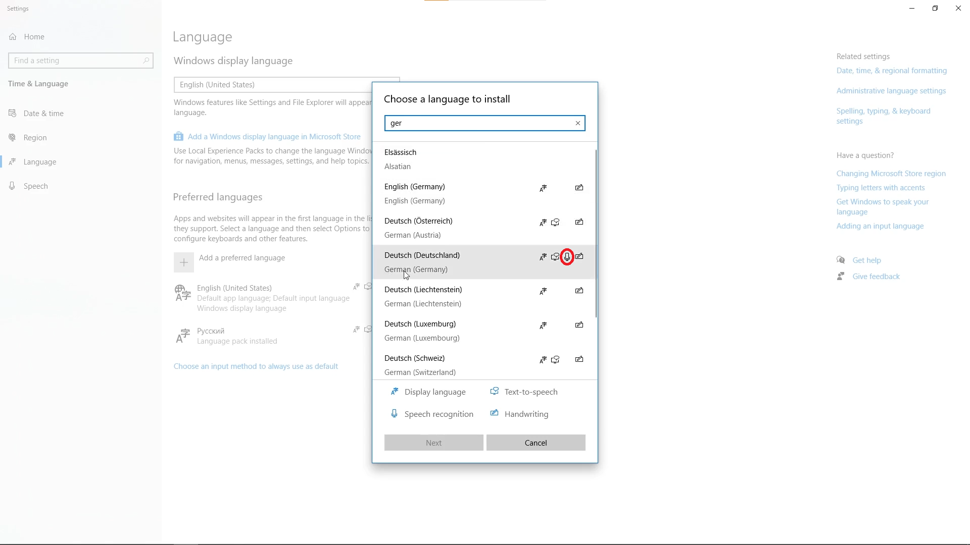Click the Date & time sidebar icon
The width and height of the screenshot is (970, 545).
[12, 113]
